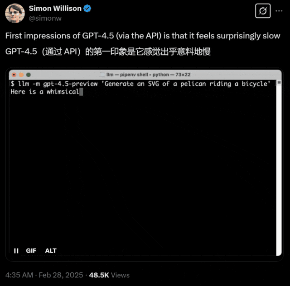The height and width of the screenshot is (286, 290).
Task: Show the ALT image description
Action: [51, 251]
